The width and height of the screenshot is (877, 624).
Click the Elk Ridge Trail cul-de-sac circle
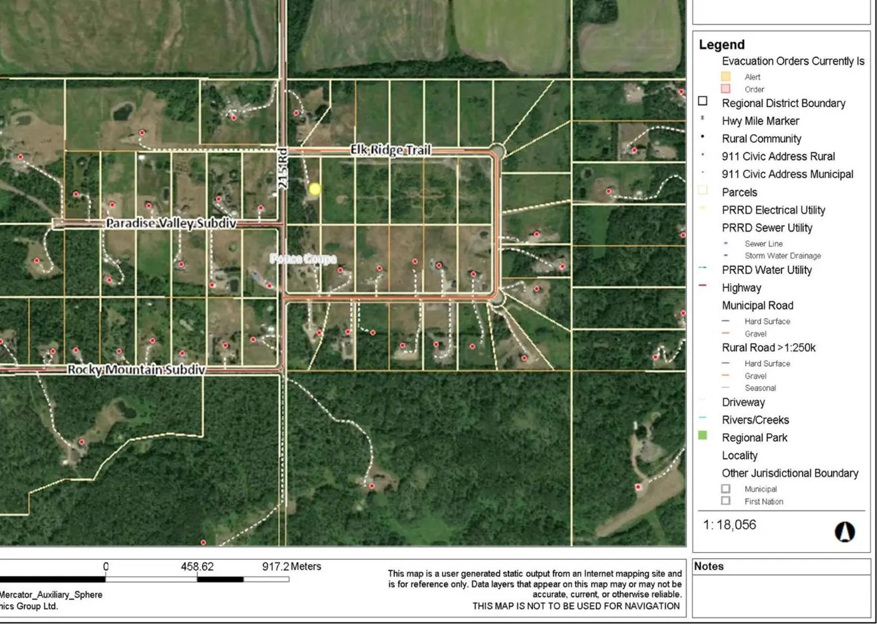[496, 151]
